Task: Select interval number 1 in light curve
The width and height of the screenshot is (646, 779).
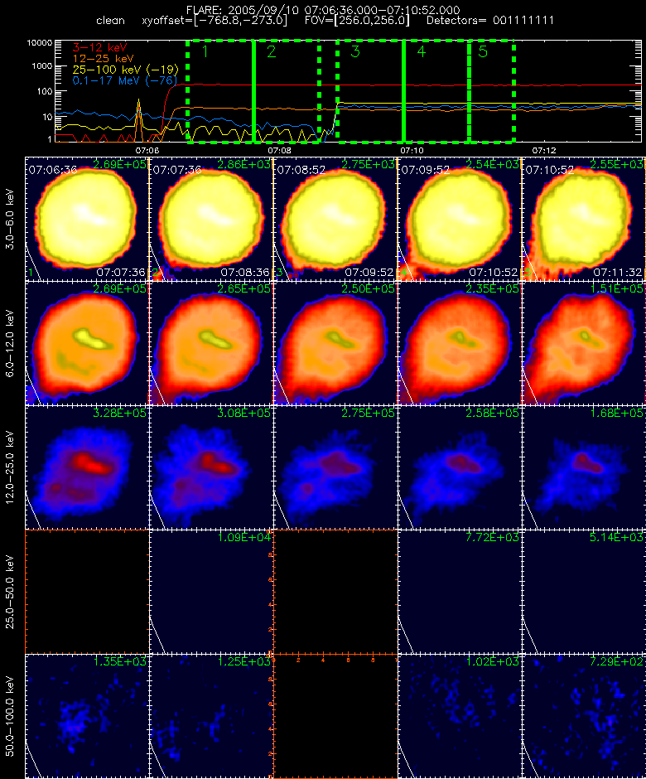Action: pos(205,51)
